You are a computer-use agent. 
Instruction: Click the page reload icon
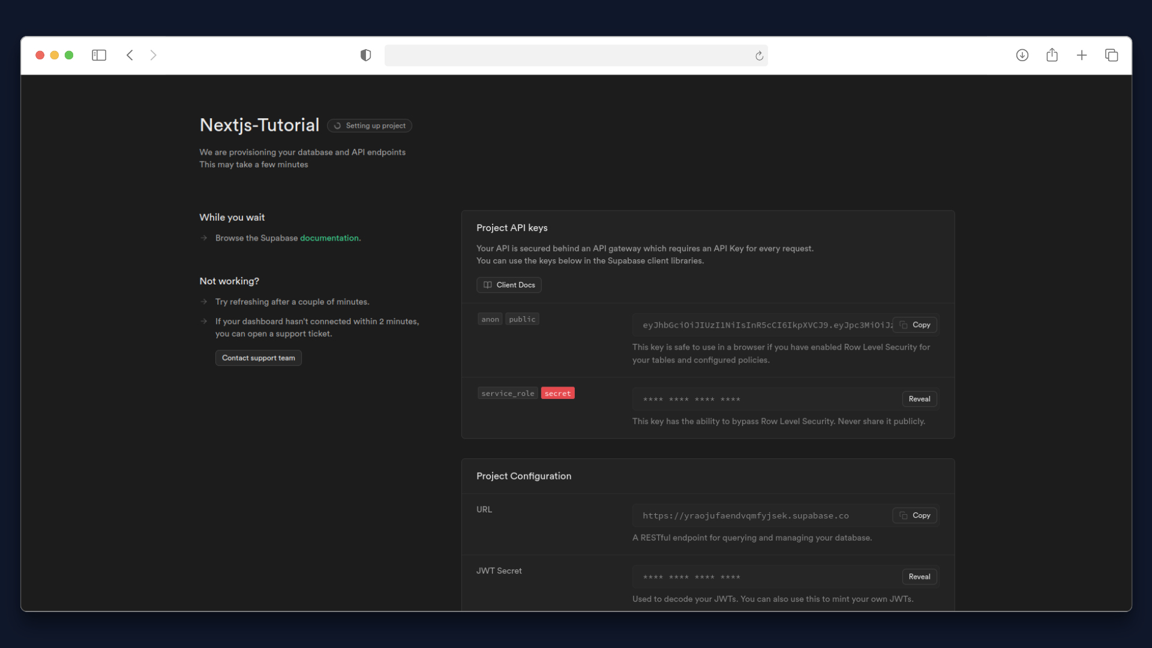pyautogui.click(x=758, y=55)
